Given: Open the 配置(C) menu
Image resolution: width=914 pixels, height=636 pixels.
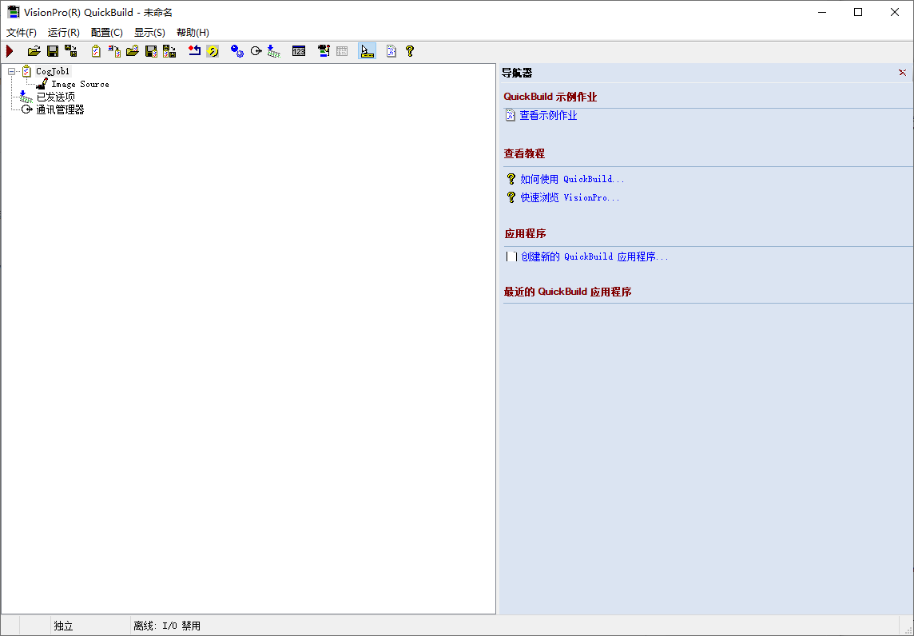Looking at the screenshot, I should [x=106, y=32].
